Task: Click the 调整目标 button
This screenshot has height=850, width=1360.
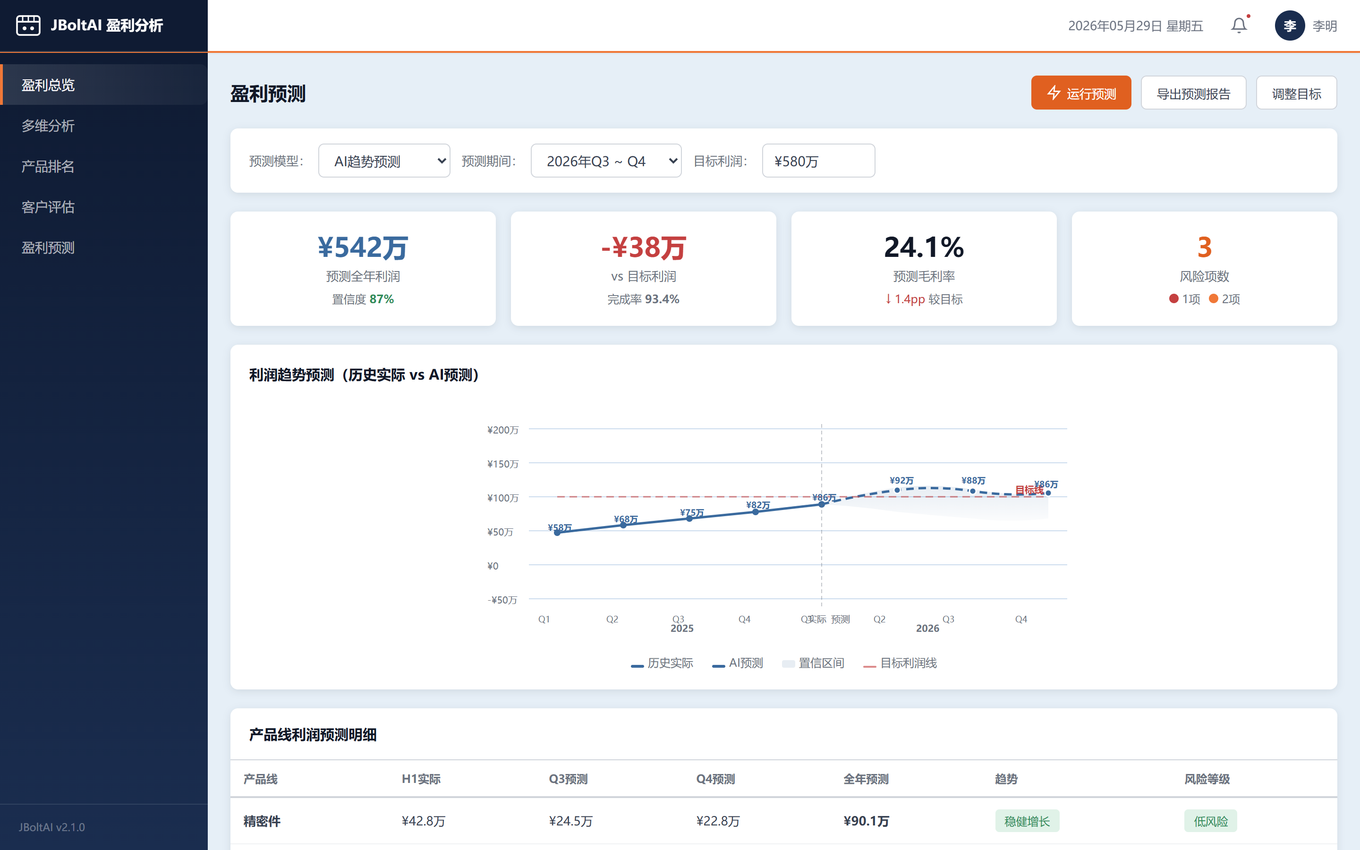Action: [1296, 93]
